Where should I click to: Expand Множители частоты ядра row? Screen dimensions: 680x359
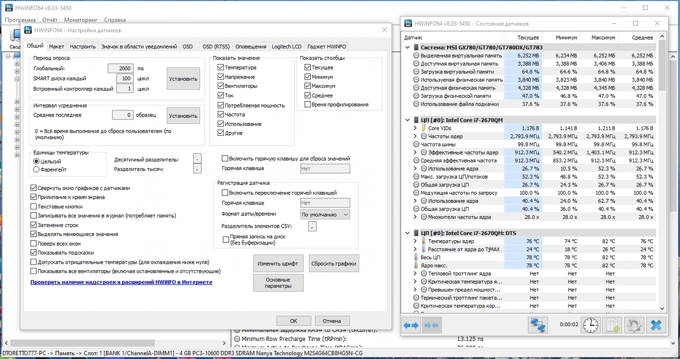point(416,217)
